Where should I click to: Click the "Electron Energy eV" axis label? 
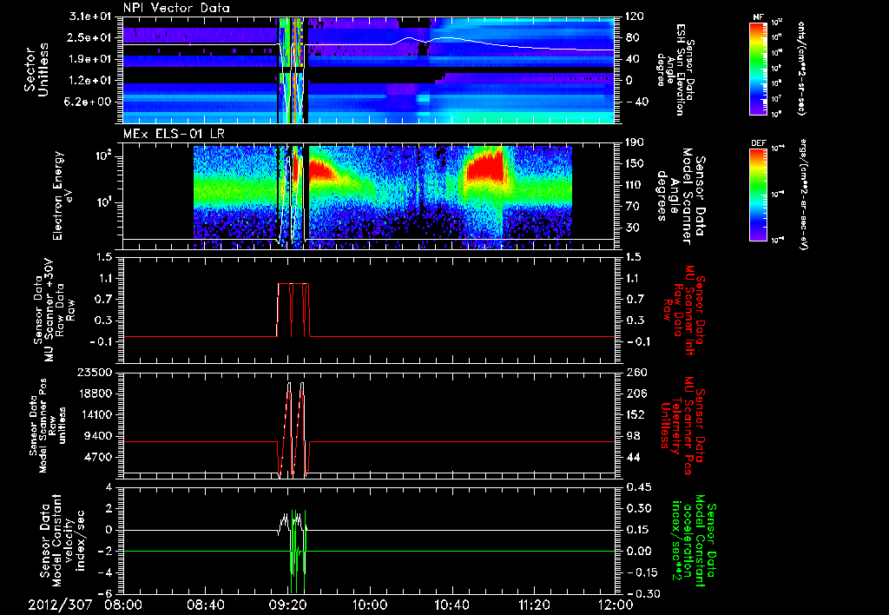click(x=64, y=195)
